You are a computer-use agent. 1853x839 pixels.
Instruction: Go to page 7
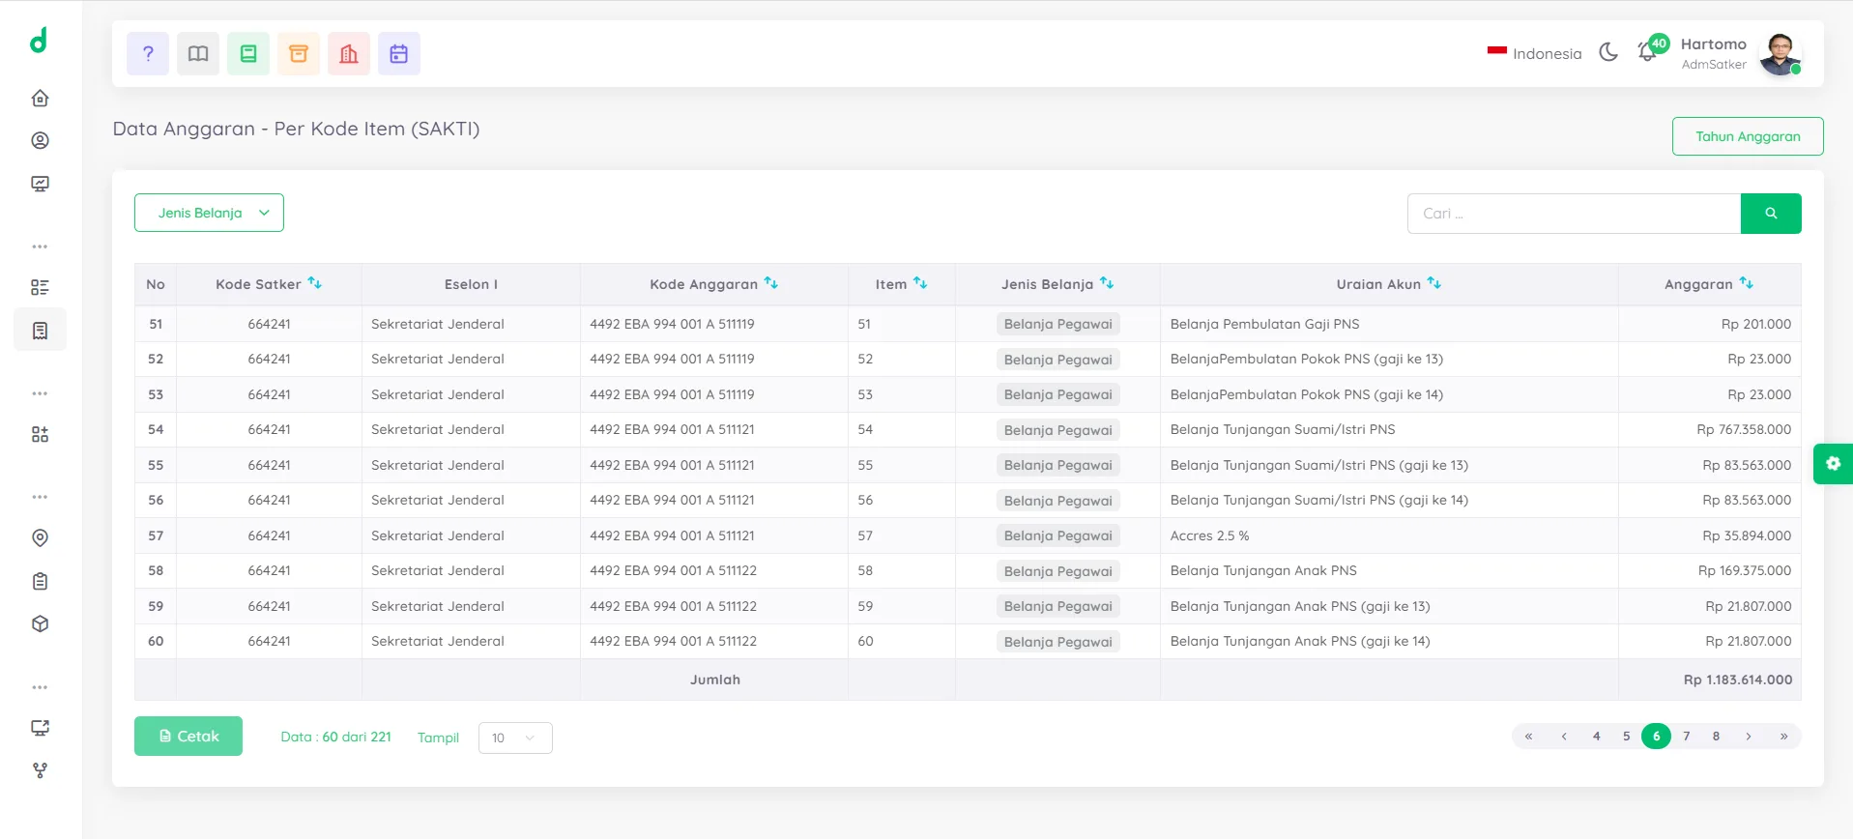[x=1687, y=737]
